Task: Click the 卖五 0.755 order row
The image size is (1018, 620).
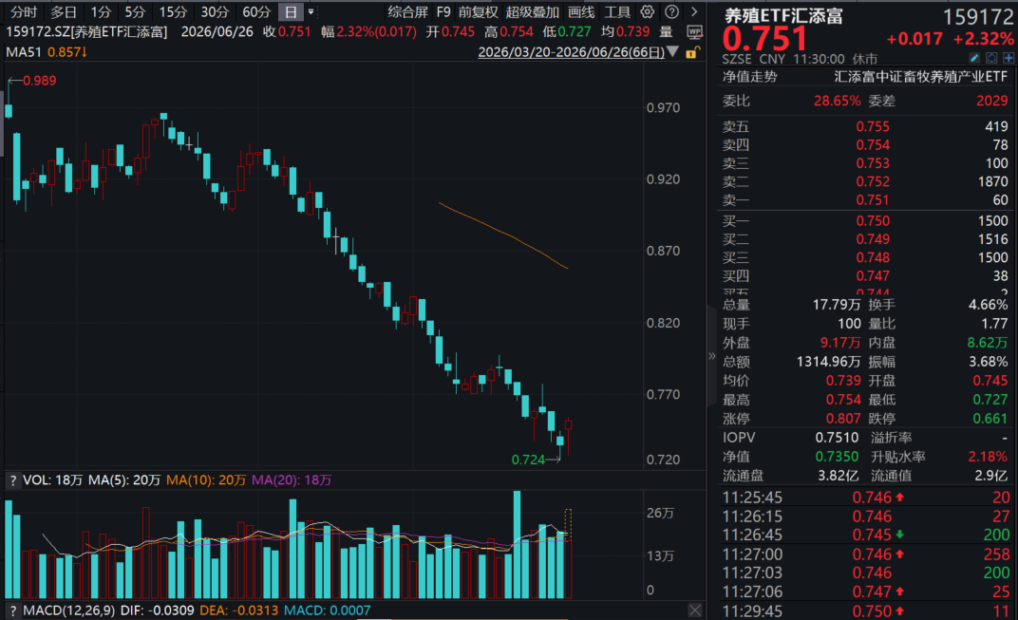Action: point(865,126)
